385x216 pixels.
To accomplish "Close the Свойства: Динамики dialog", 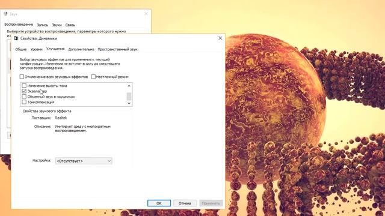I will [x=220, y=38].
